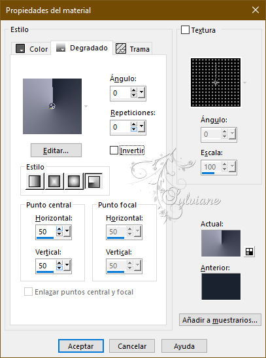The image size is (266, 358).
Task: Select the radial gradient style icon
Action: 93,181
